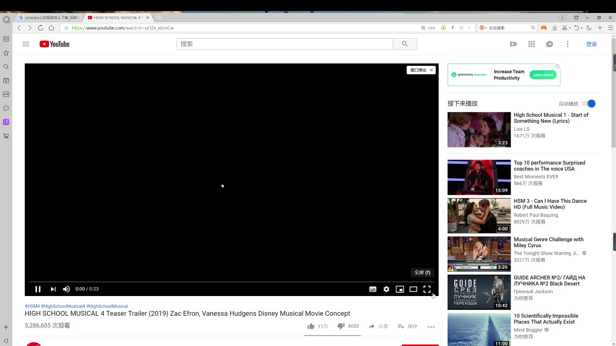Open the sidebar shopping cart icon
The width and height of the screenshot is (616, 346).
pos(6,136)
